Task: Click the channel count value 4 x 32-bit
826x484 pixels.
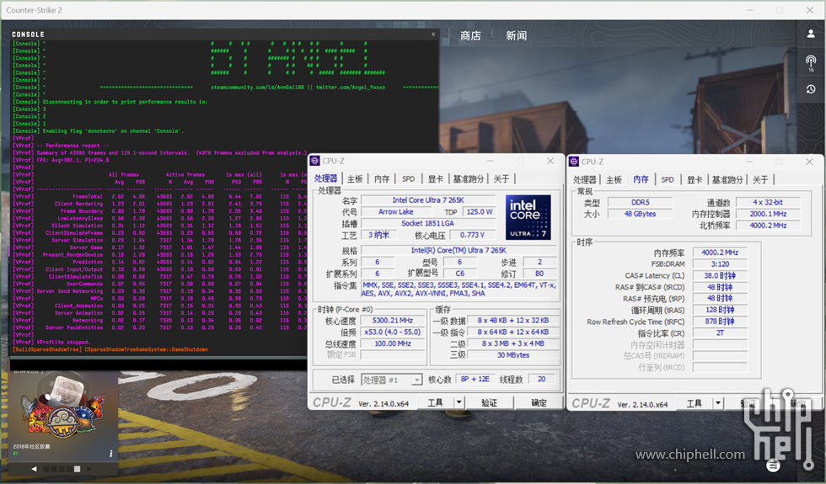Action: [768, 202]
